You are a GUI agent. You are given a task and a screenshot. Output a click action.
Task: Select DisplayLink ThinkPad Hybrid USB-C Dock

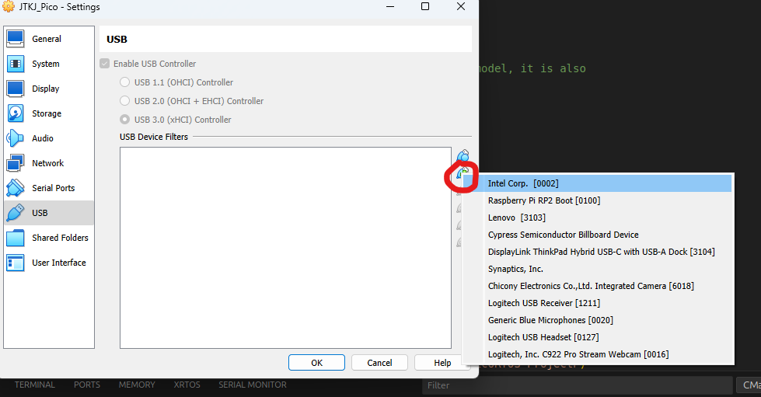(x=598, y=252)
